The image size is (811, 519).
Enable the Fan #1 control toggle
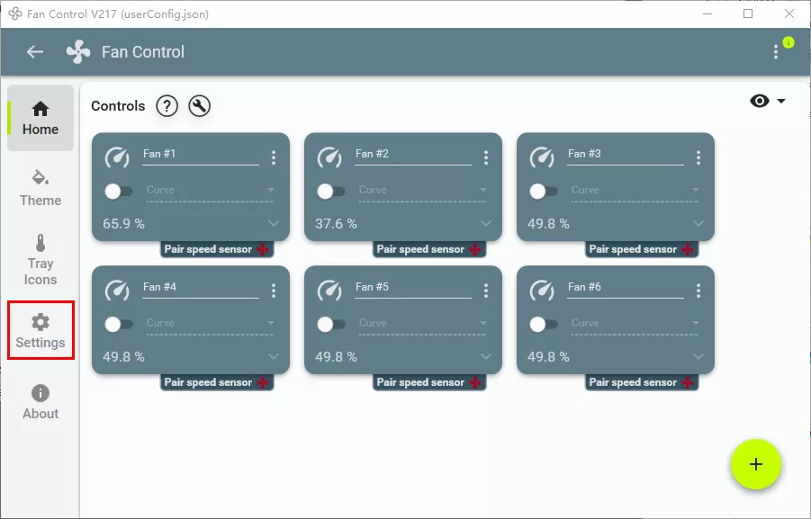coord(119,192)
